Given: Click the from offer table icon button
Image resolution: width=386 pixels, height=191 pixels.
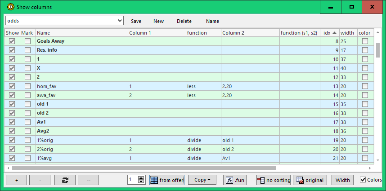Looking at the screenshot, I should 166,180.
